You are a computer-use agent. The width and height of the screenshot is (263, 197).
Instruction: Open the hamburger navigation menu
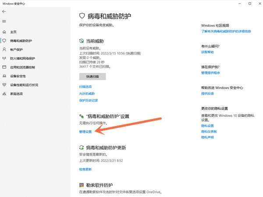point(4,21)
